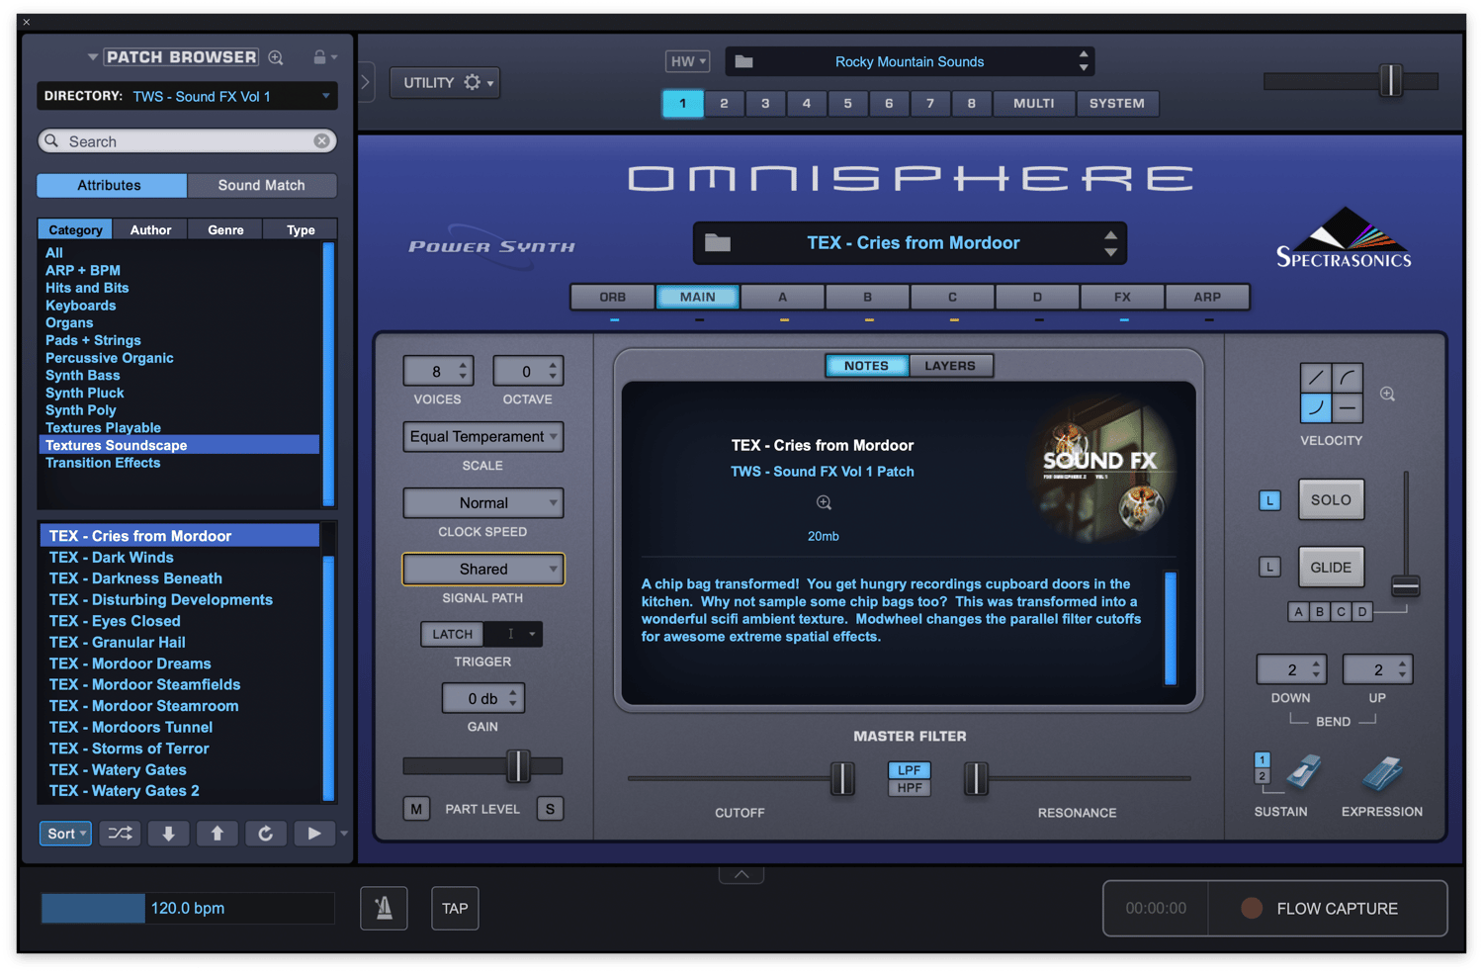
Task: Select the convex velocity curve preset
Action: coord(1348,378)
